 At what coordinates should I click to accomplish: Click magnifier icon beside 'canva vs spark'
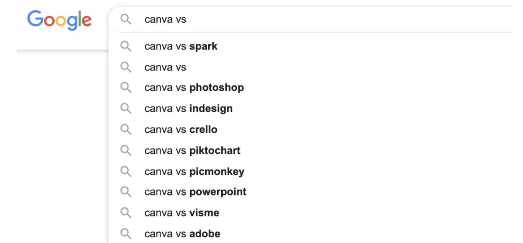pos(126,46)
